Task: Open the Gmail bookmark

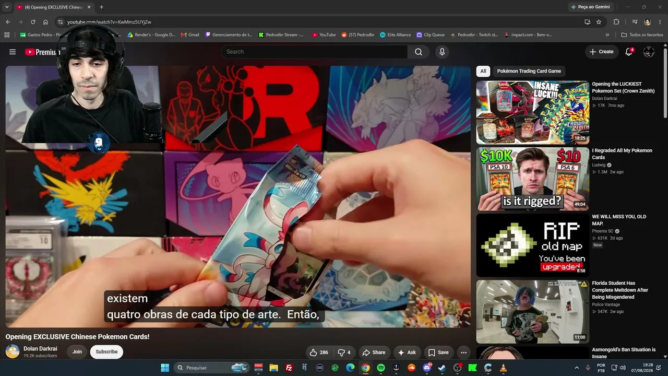Action: coord(190,35)
